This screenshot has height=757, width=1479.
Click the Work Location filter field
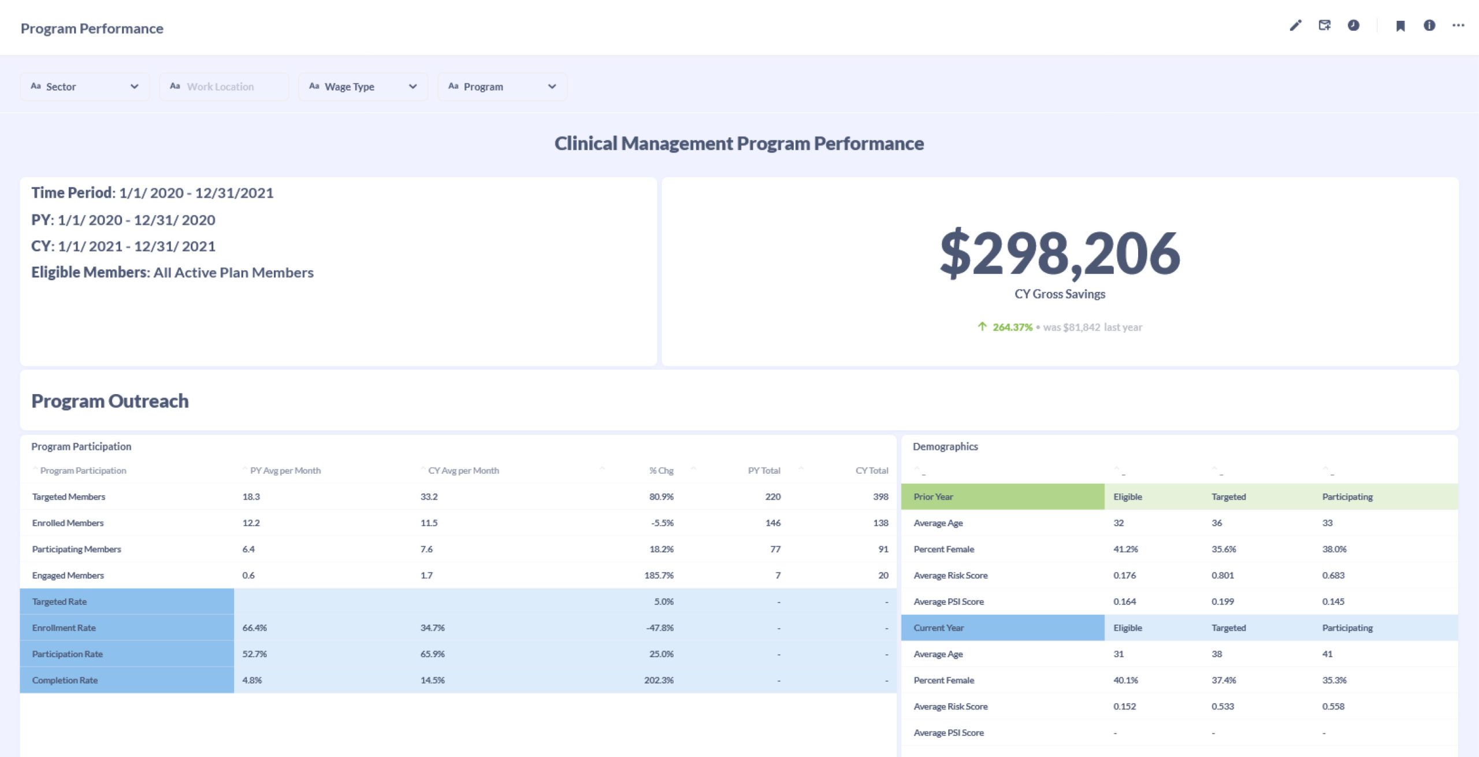point(224,87)
